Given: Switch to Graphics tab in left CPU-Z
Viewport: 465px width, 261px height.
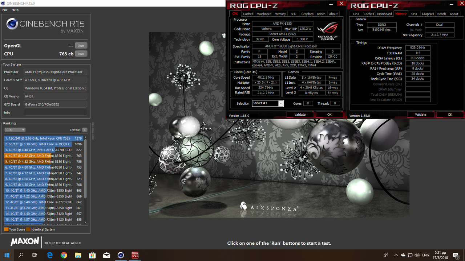Looking at the screenshot, I should [307, 14].
